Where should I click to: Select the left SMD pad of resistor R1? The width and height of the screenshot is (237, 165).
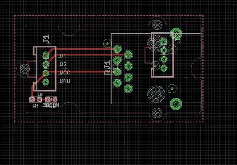point(32,100)
